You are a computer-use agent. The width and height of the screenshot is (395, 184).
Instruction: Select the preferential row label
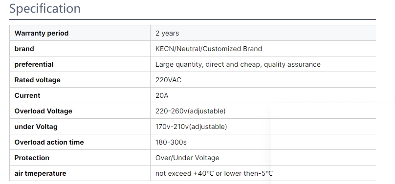(x=34, y=64)
